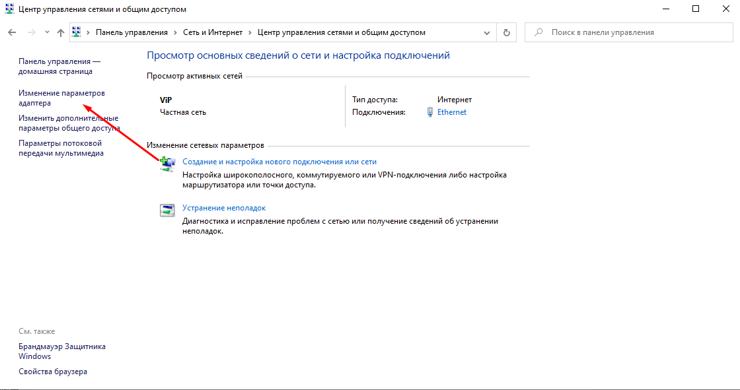Refresh the address bar view
This screenshot has width=740, height=390.
(x=507, y=32)
